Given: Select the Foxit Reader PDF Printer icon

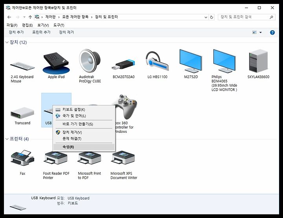Looking at the screenshot, I should tap(56, 158).
